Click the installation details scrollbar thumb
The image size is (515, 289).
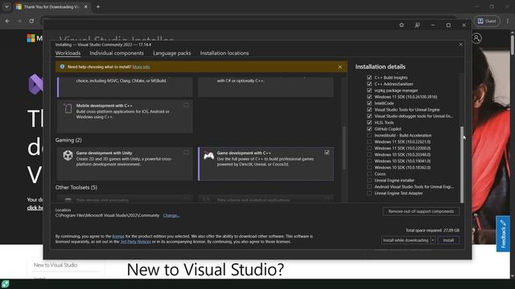pyautogui.click(x=462, y=164)
